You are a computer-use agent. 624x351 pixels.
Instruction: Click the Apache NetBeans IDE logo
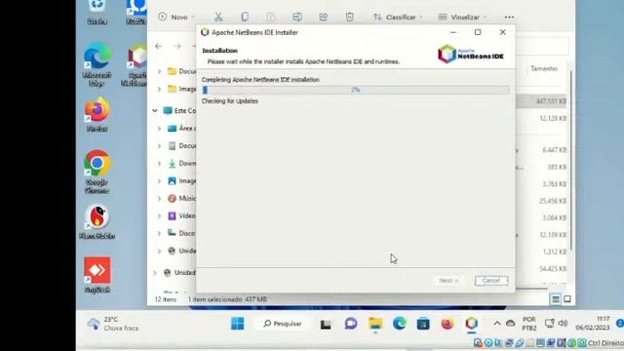pos(471,54)
